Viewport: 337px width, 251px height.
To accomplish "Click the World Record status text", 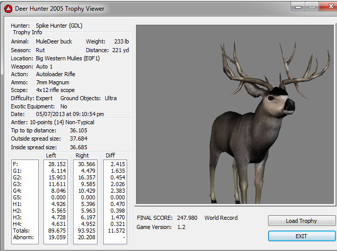I will pos(221,218).
